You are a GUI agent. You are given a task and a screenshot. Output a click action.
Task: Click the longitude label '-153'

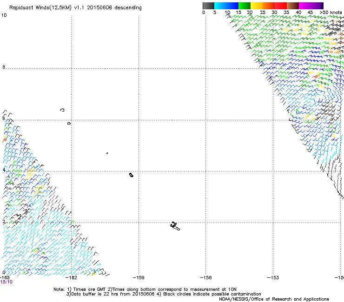(x=273, y=278)
